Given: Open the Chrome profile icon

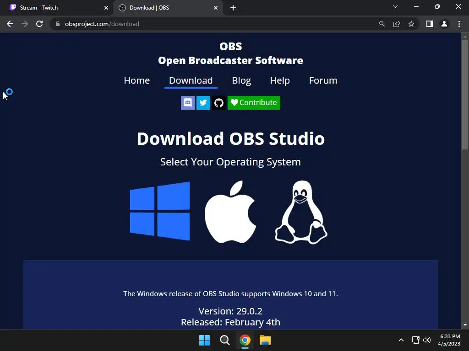Looking at the screenshot, I should click(444, 24).
